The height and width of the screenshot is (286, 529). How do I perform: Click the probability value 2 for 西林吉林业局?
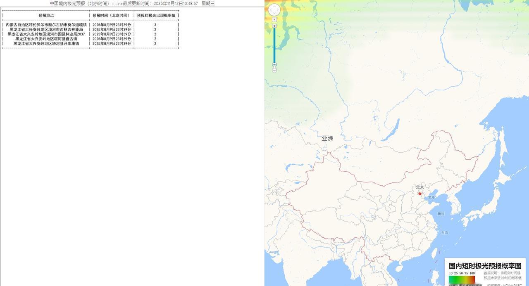pos(155,30)
